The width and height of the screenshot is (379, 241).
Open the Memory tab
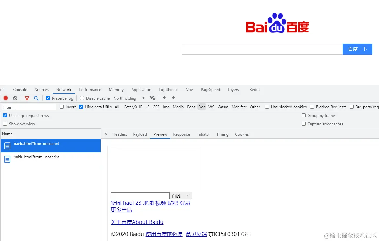point(116,89)
